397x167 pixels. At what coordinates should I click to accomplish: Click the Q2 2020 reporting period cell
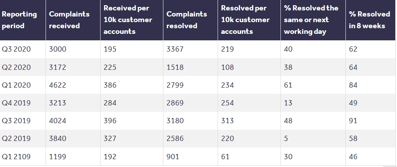(x=16, y=67)
